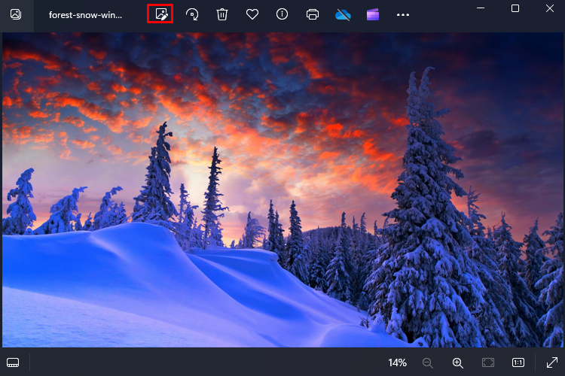Close the Photos window
The image size is (565, 376).
click(x=549, y=8)
